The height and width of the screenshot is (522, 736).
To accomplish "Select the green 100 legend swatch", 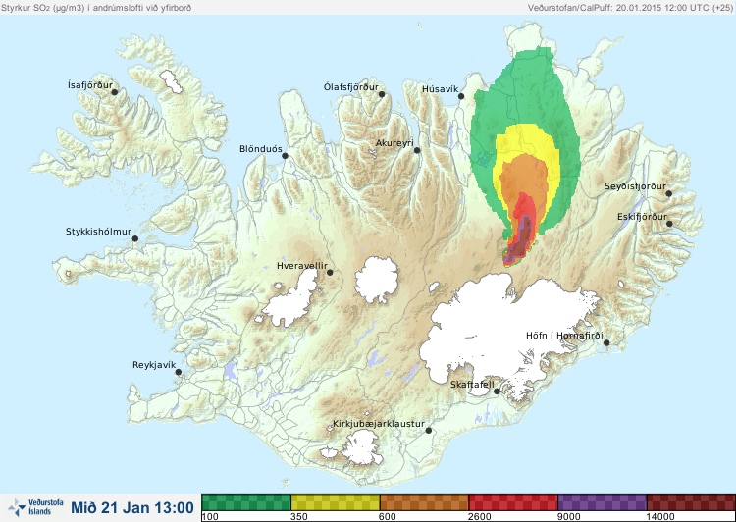I will 246,502.
